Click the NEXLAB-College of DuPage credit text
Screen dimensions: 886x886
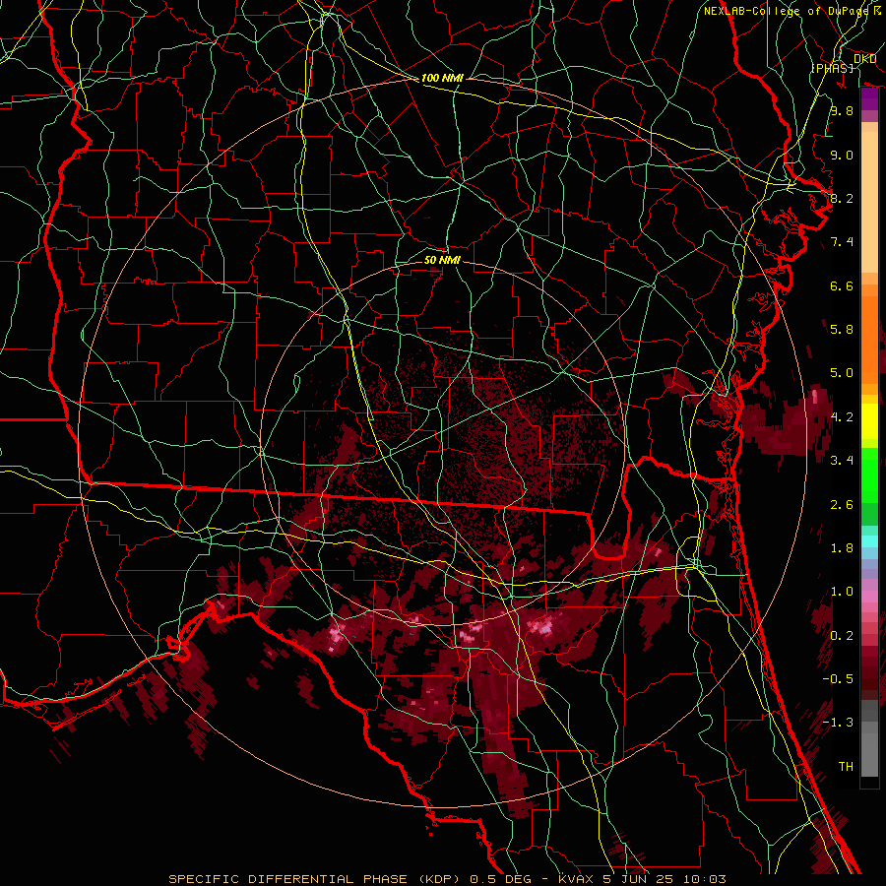(x=787, y=11)
